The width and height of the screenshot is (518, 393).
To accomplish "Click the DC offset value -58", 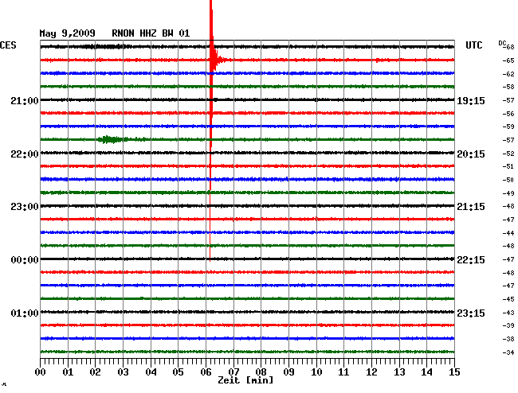I will point(508,87).
